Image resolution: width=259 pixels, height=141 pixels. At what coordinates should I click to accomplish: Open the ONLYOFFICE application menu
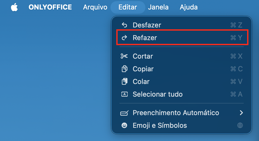click(50, 7)
